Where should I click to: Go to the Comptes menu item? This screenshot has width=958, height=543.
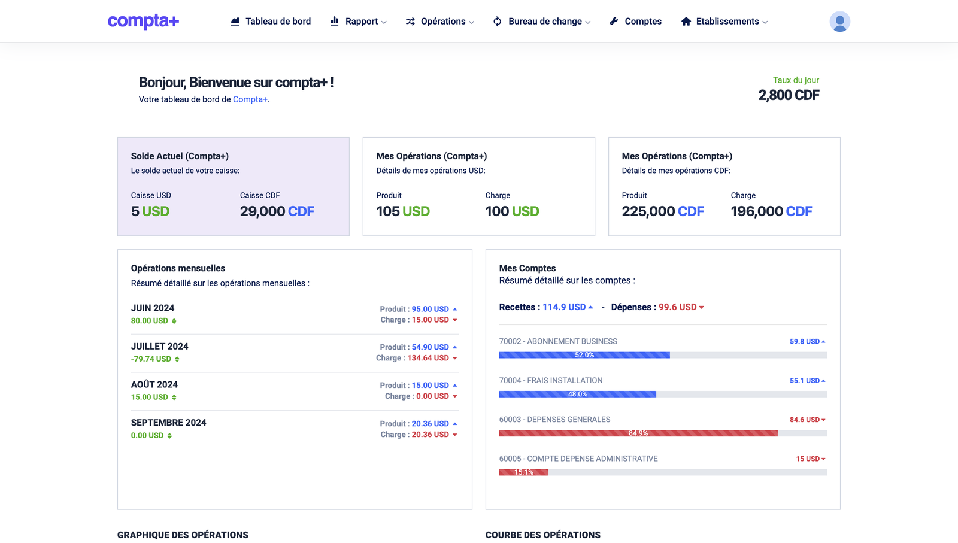click(642, 22)
